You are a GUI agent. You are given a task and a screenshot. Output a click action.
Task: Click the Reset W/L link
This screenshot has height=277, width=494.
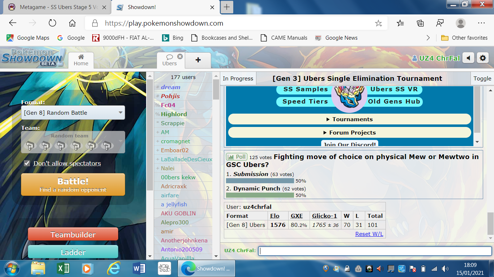tap(369, 234)
